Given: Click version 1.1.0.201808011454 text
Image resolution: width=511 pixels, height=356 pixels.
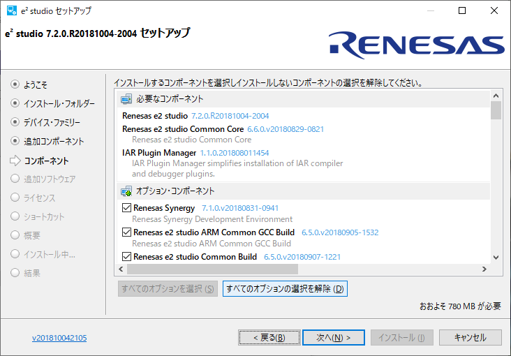Looking at the screenshot, I should click(235, 153).
